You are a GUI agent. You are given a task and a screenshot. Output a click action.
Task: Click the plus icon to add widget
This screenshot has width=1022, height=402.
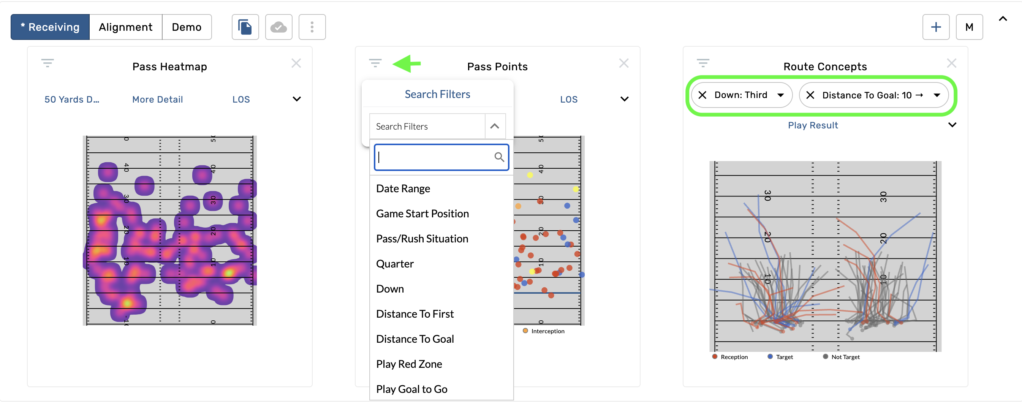point(935,27)
